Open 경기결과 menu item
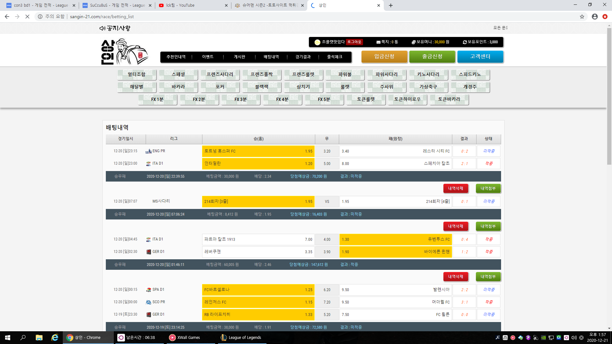This screenshot has height=344, width=612. [x=303, y=57]
